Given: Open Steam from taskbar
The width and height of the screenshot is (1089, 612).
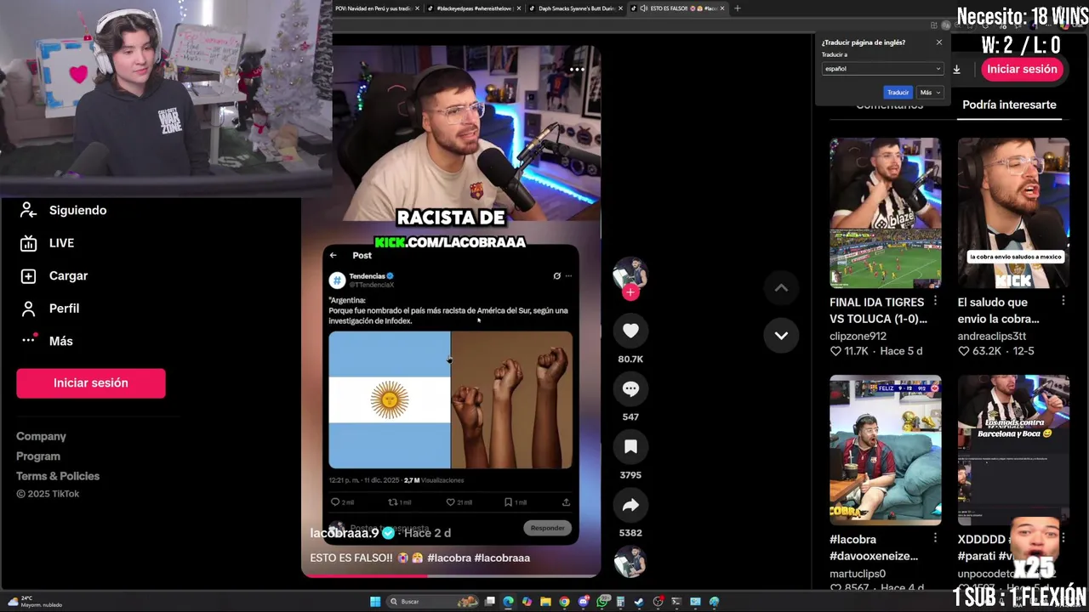Looking at the screenshot, I should pyautogui.click(x=639, y=602).
